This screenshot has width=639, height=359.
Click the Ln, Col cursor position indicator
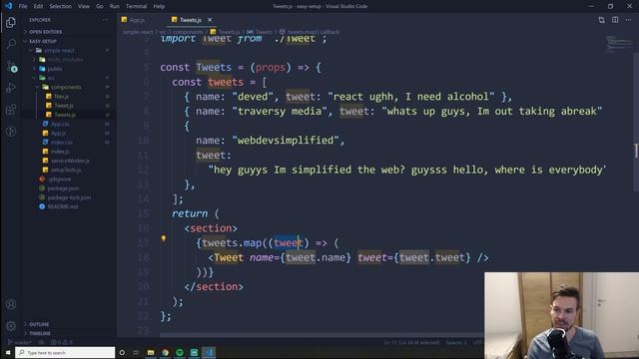pos(412,343)
